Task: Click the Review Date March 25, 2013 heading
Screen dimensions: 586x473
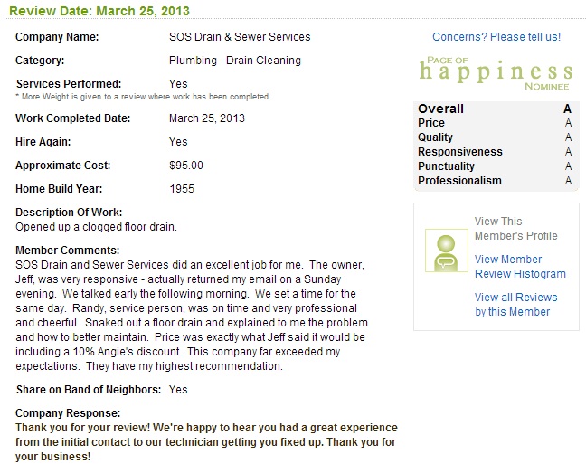Action: (x=99, y=11)
